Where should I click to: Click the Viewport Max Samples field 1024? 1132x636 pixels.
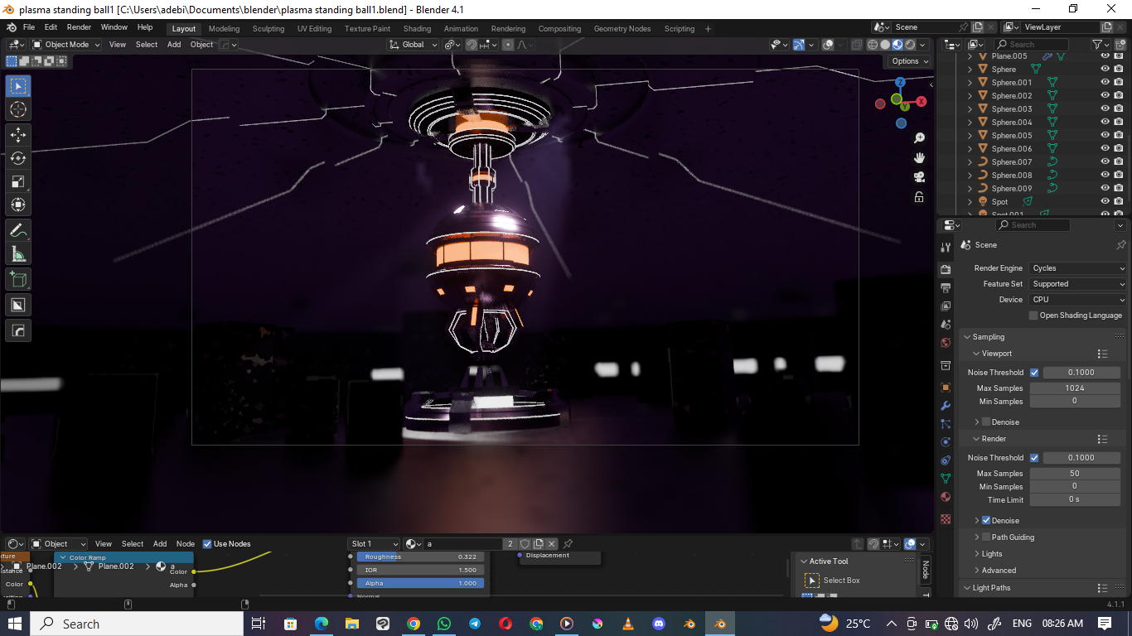[x=1074, y=388]
